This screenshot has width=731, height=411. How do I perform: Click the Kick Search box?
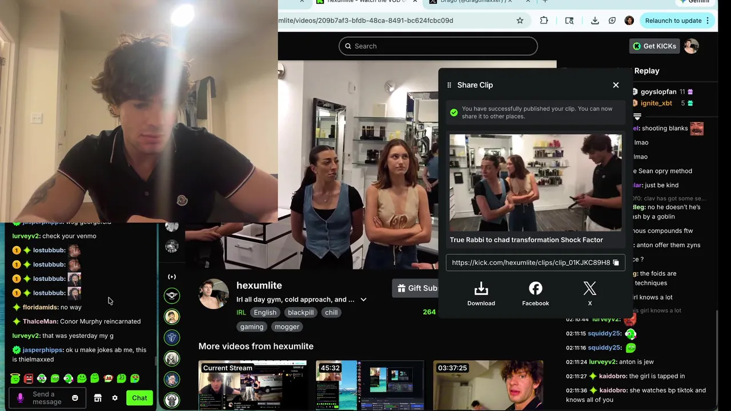point(438,46)
